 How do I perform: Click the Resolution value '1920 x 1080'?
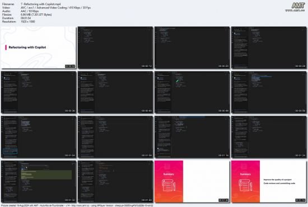[x=27, y=22]
